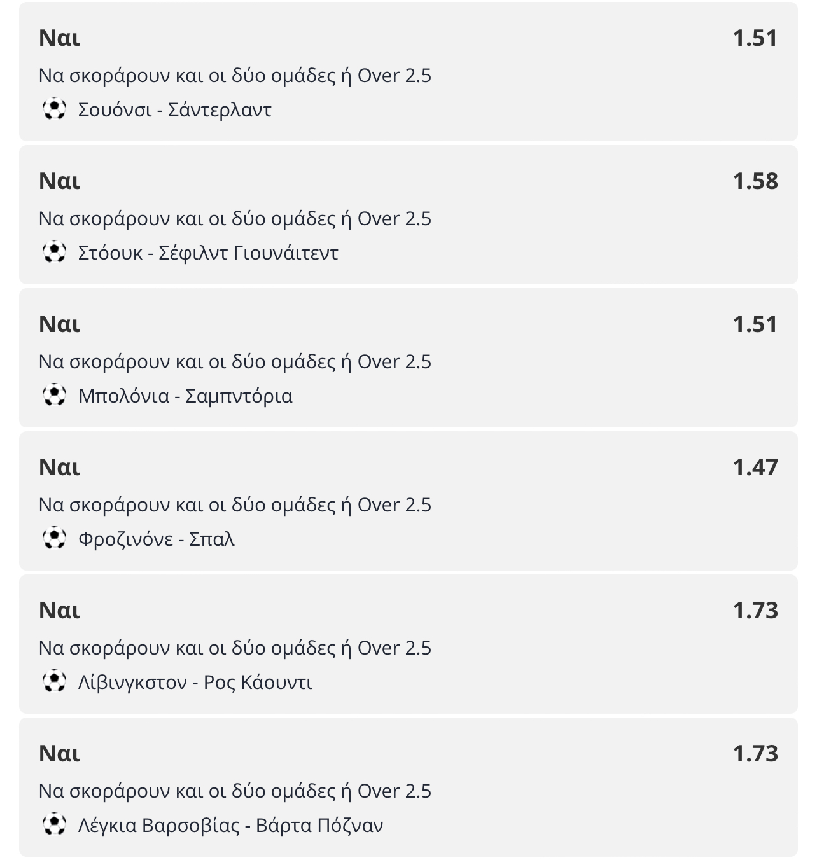Open the Λέγκια Βαρσοβίας - Βάρτα Πόζναν match

pyautogui.click(x=230, y=826)
